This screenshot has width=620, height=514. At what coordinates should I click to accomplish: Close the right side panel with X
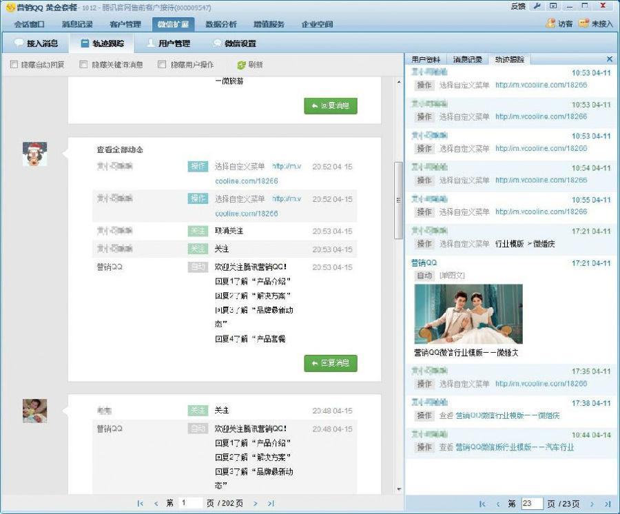click(610, 59)
